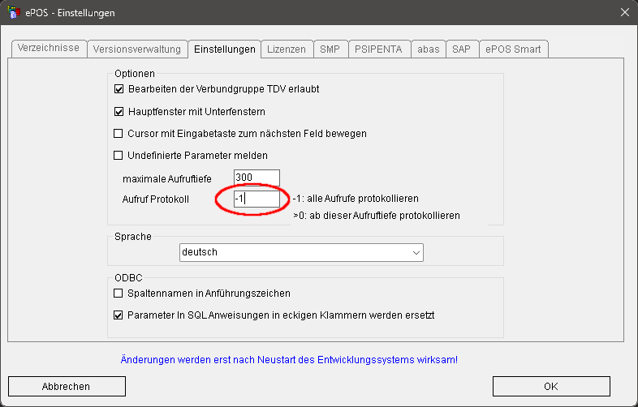Open the SMP tab

(330, 49)
